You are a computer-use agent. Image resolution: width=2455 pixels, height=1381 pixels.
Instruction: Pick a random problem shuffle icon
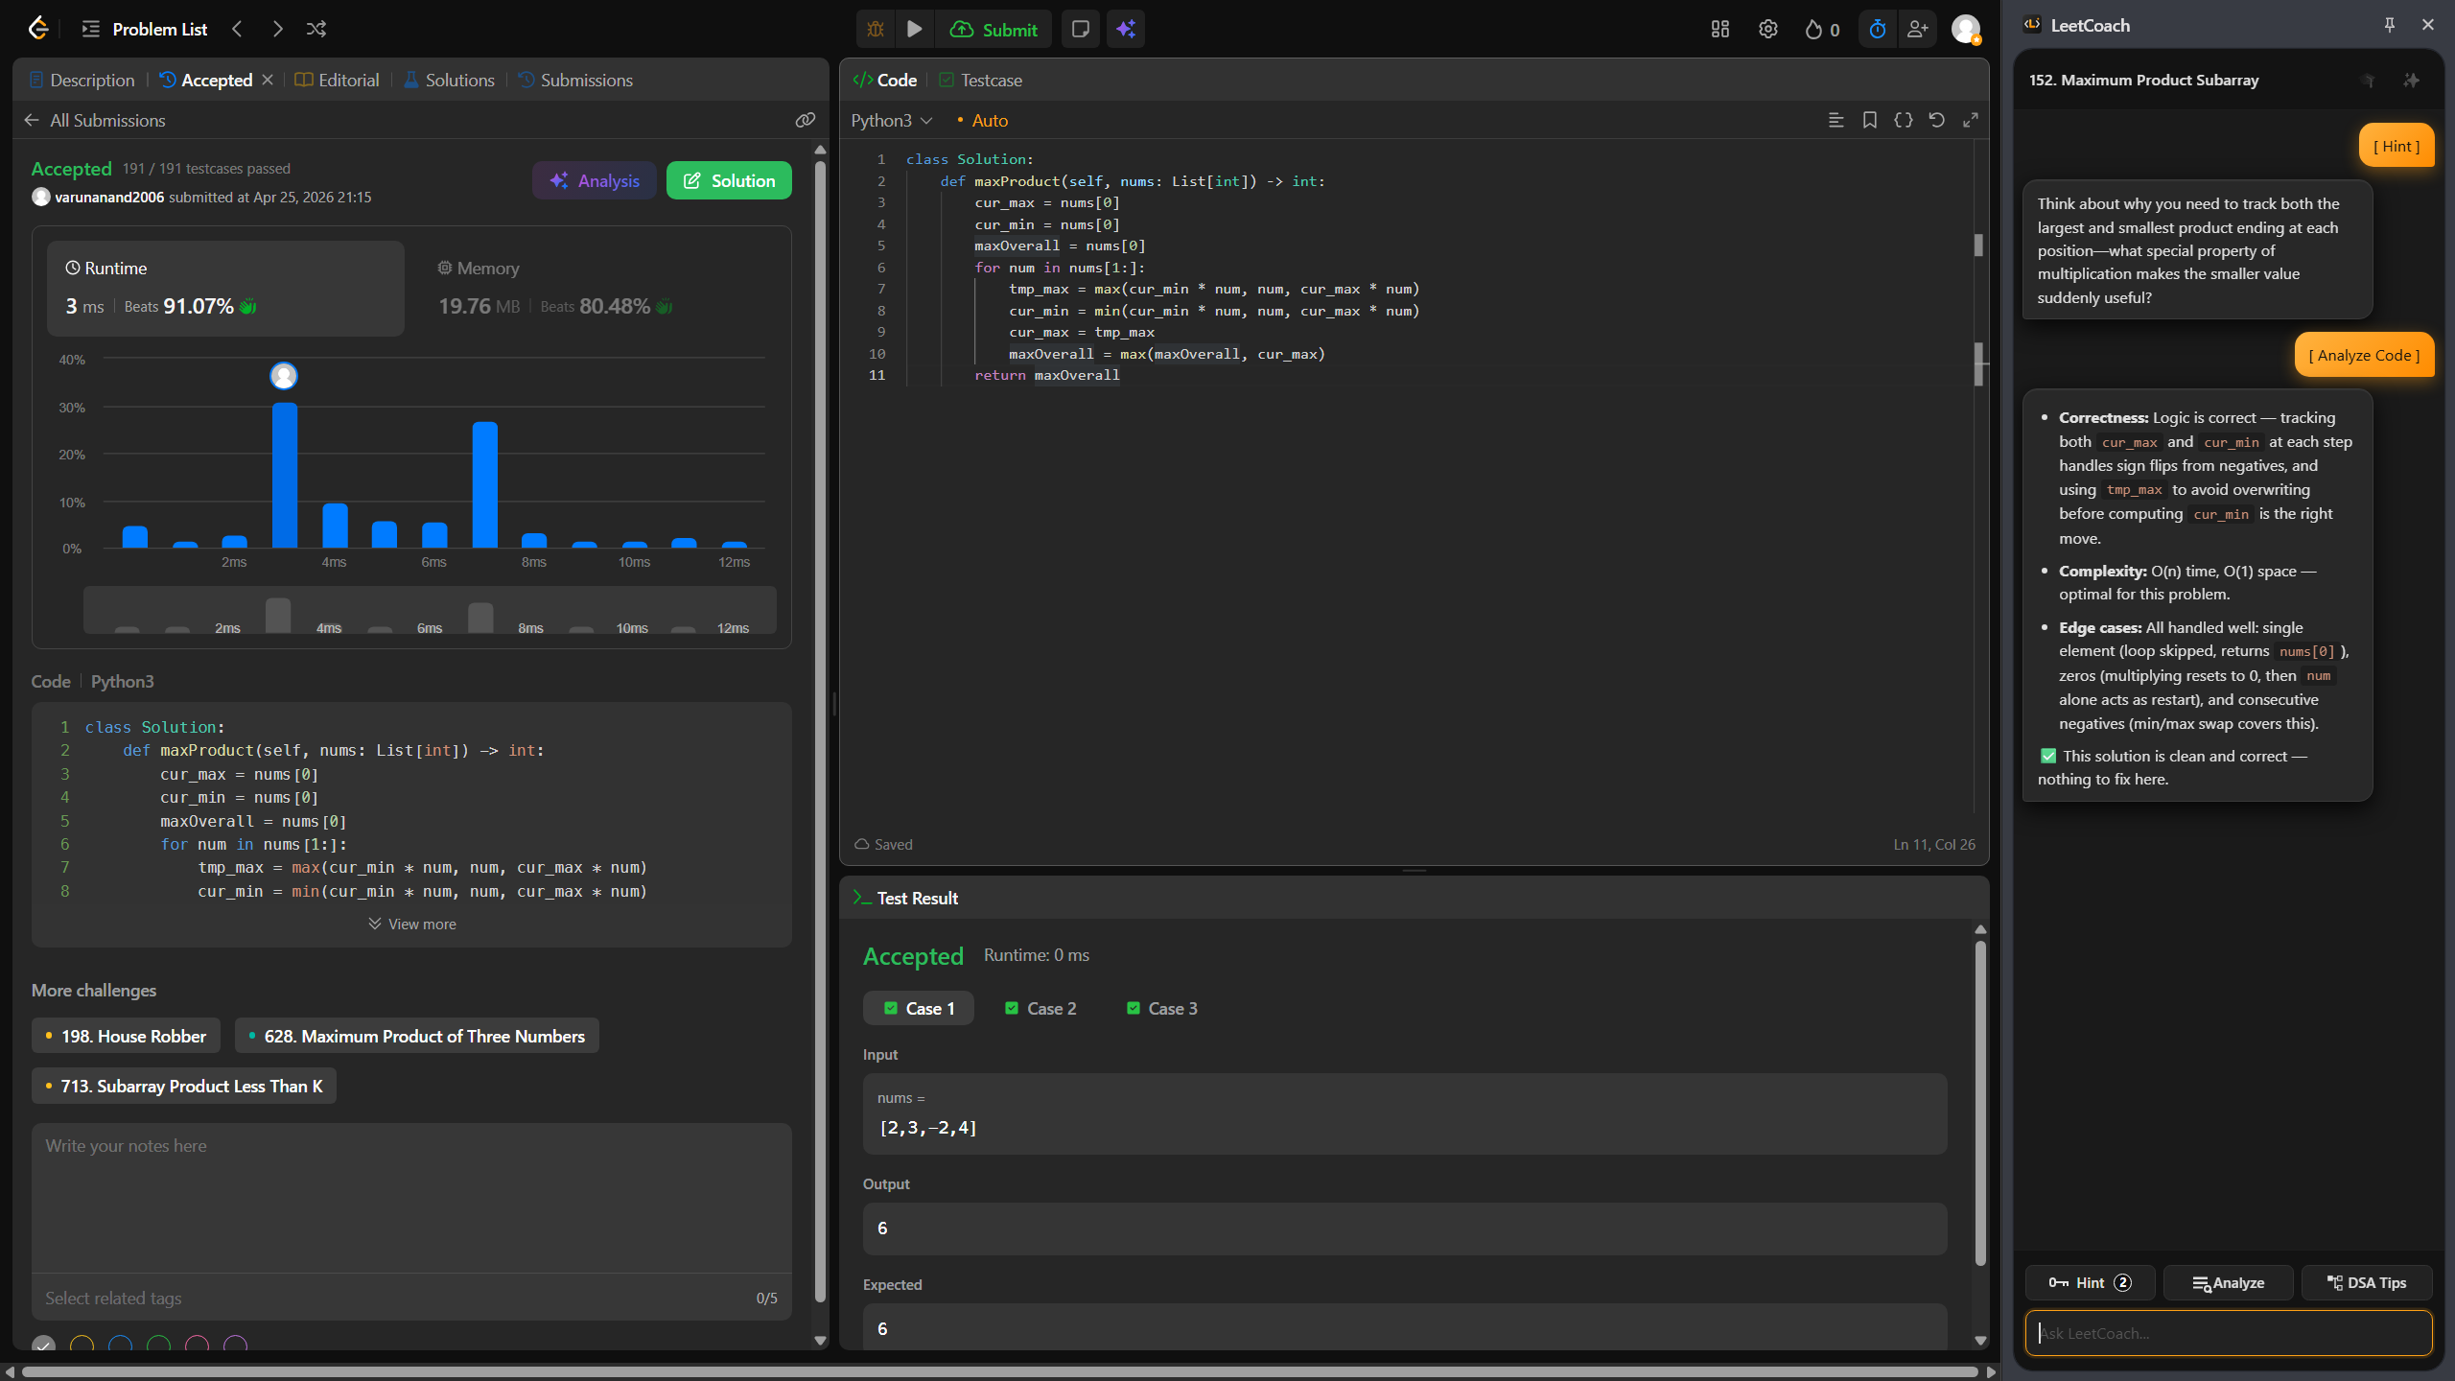tap(316, 29)
